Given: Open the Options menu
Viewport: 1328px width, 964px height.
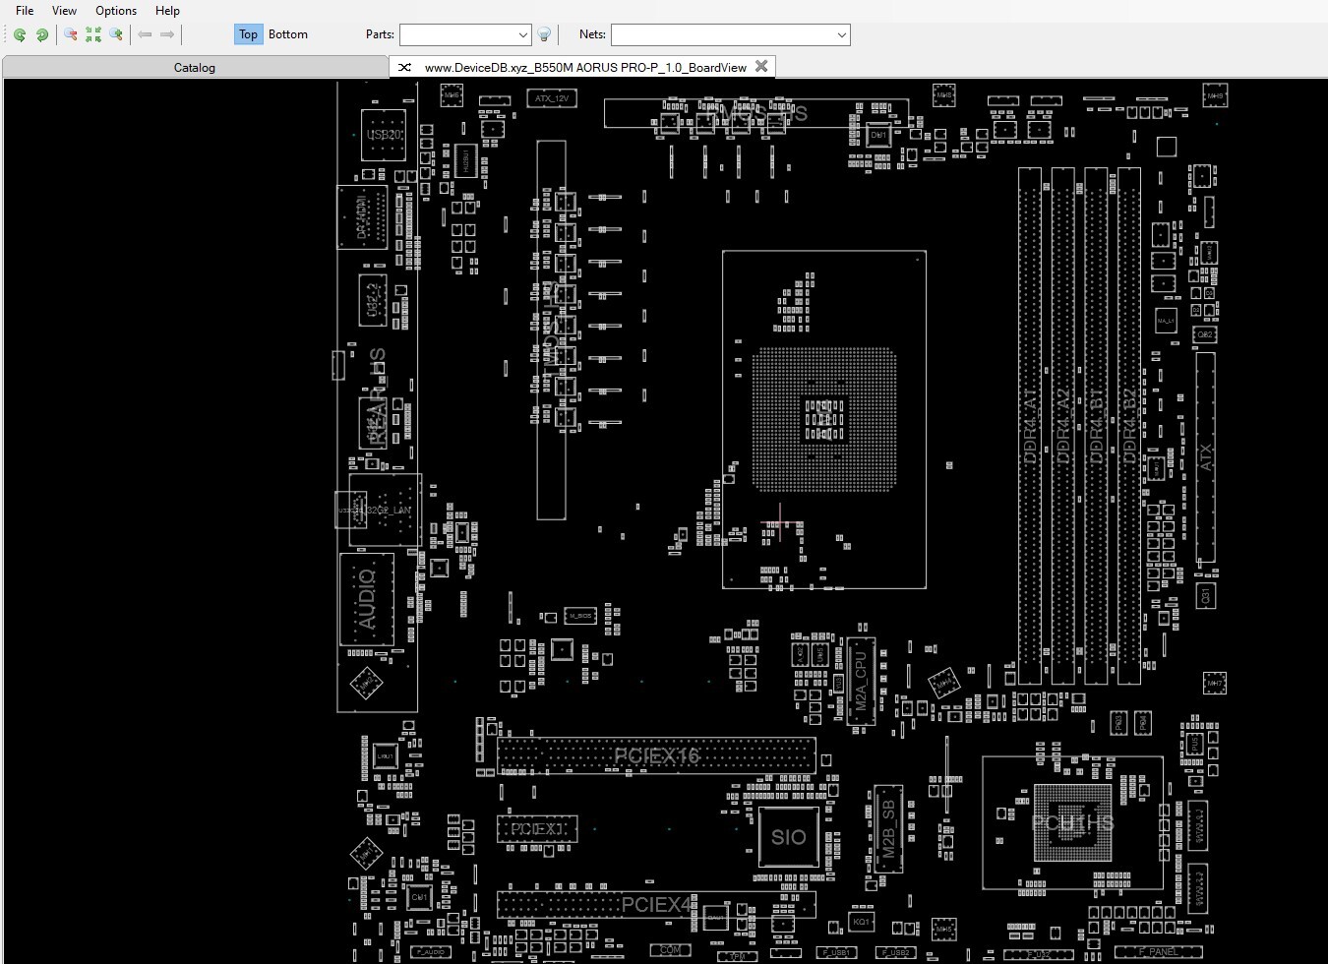Looking at the screenshot, I should pyautogui.click(x=116, y=11).
